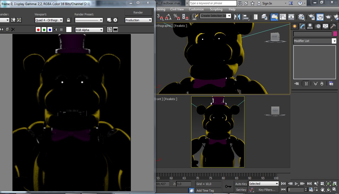
Task: Click edit named selection sets ABC icon
Action: 195,17
